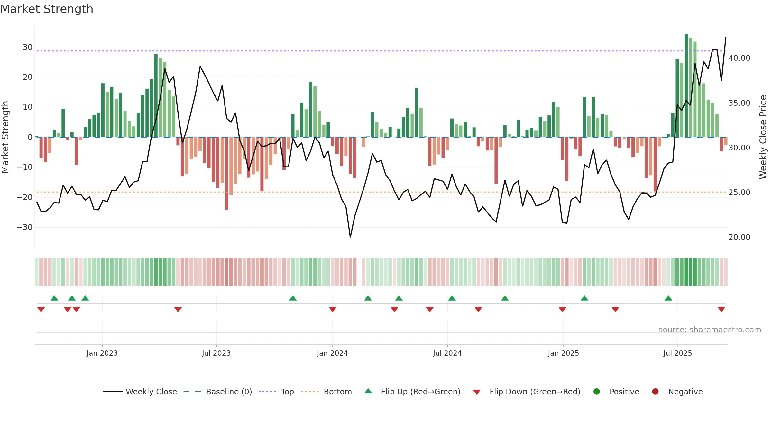The height and width of the screenshot is (434, 772).
Task: Click the vertical Market Strength axis title
Action: (x=5, y=137)
